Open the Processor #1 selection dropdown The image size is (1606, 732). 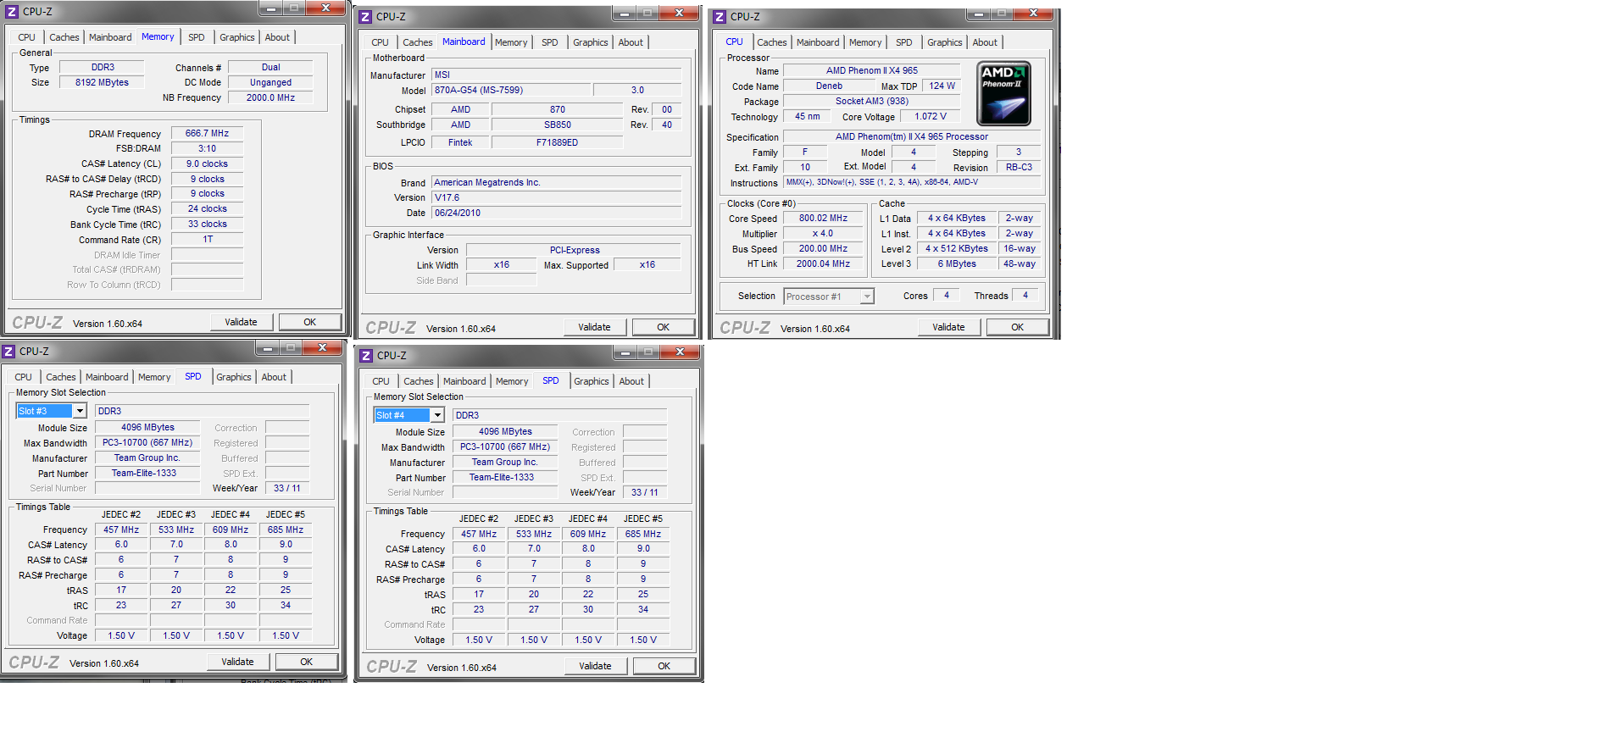867,297
